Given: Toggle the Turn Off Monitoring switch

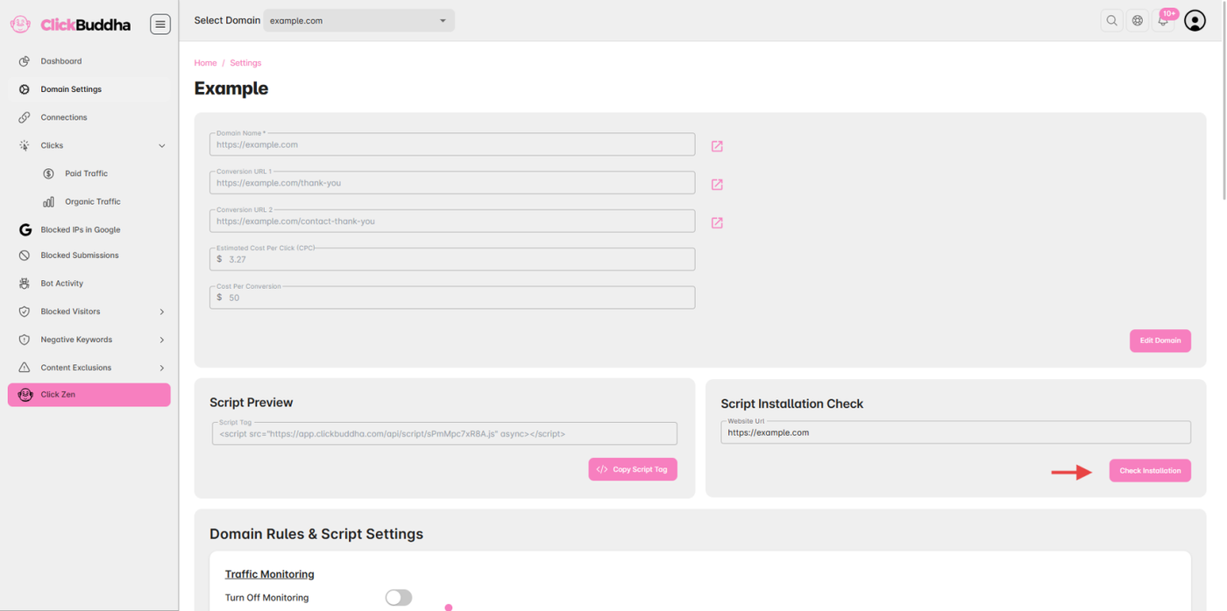Looking at the screenshot, I should coord(398,597).
